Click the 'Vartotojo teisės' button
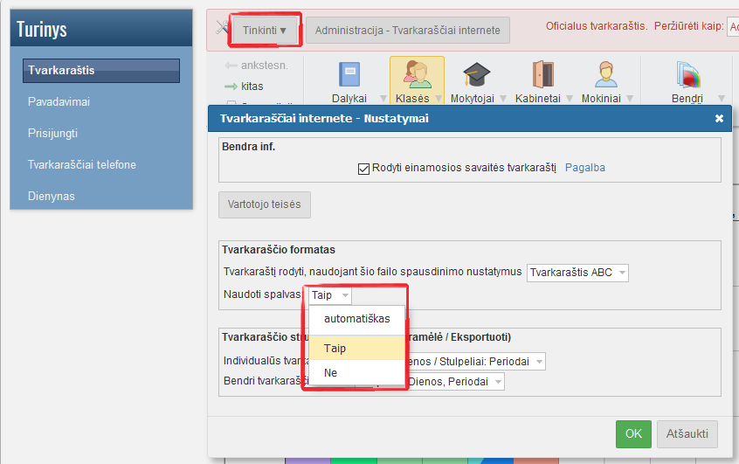Image resolution: width=739 pixels, height=464 pixels. [264, 204]
